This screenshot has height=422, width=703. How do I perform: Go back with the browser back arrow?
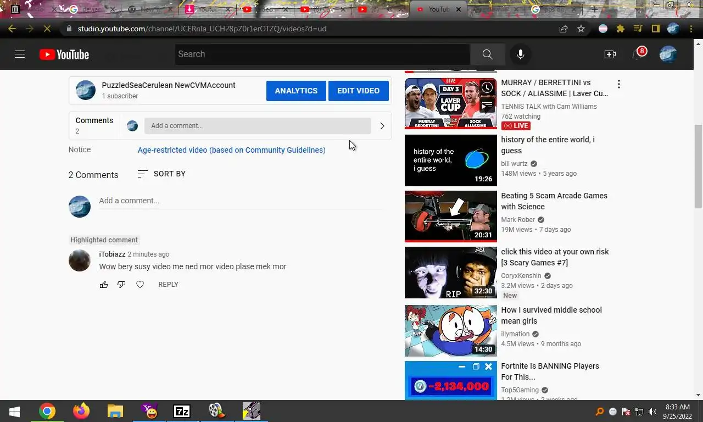[x=12, y=29]
